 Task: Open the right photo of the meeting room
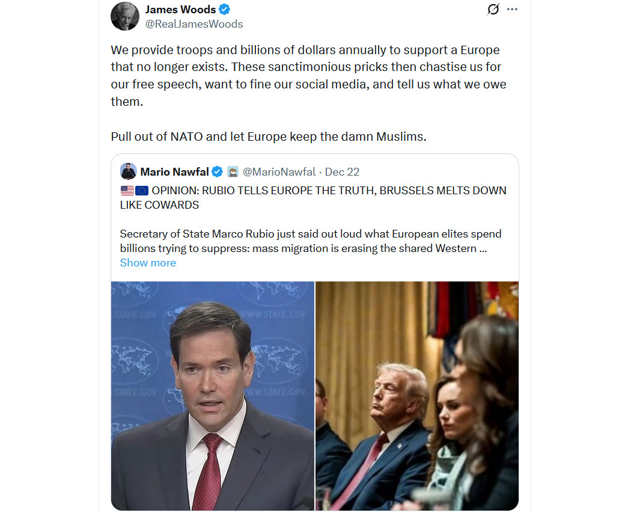pos(417,396)
